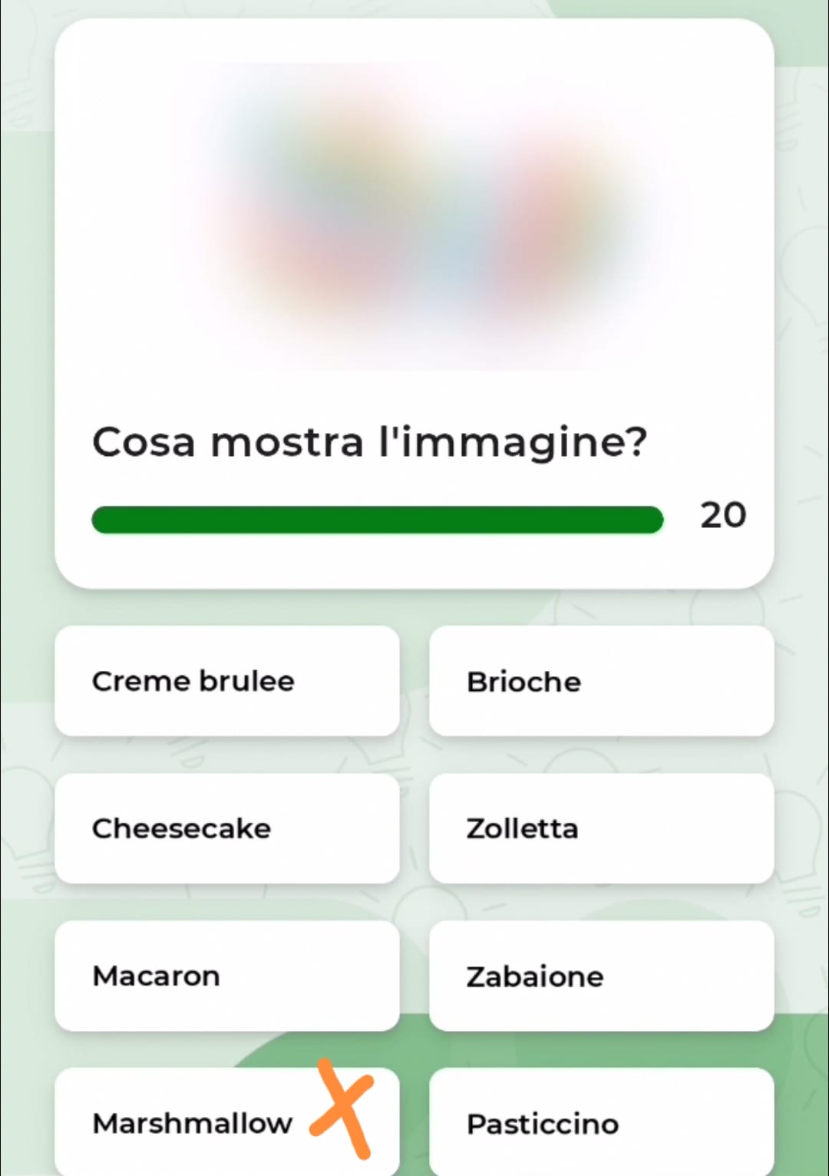Screen dimensions: 829x1176
Task: Mark Zabaione as your guess
Action: [601, 976]
